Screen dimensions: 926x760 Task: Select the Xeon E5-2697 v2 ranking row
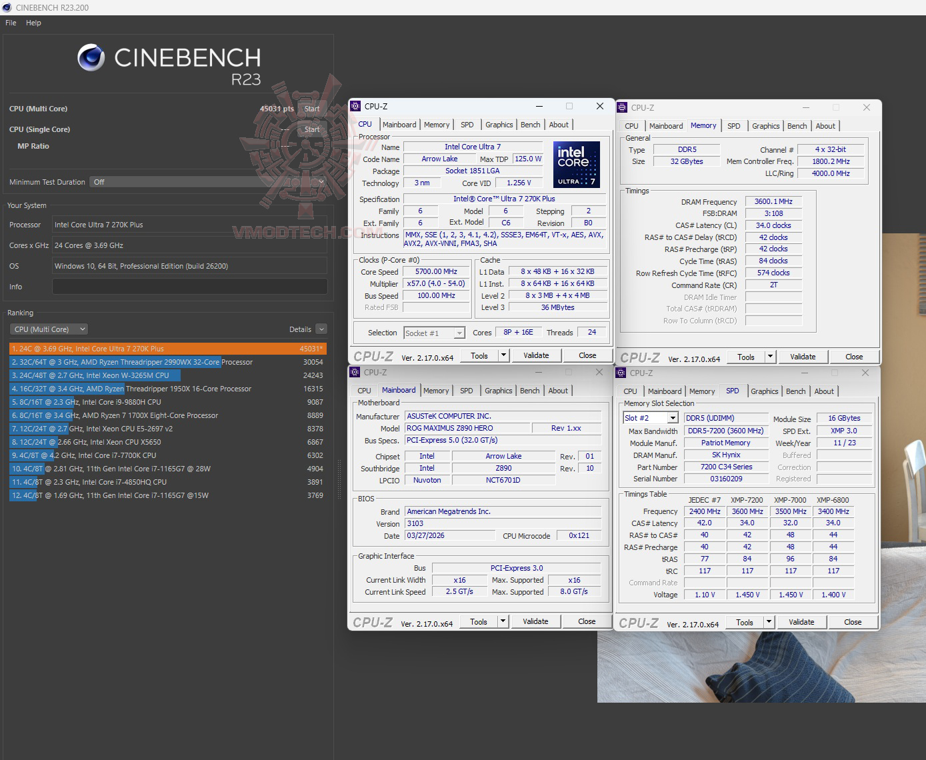(x=168, y=429)
